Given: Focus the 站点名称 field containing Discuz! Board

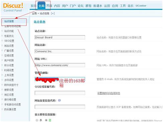Looking at the screenshot, I should point(60,37).
